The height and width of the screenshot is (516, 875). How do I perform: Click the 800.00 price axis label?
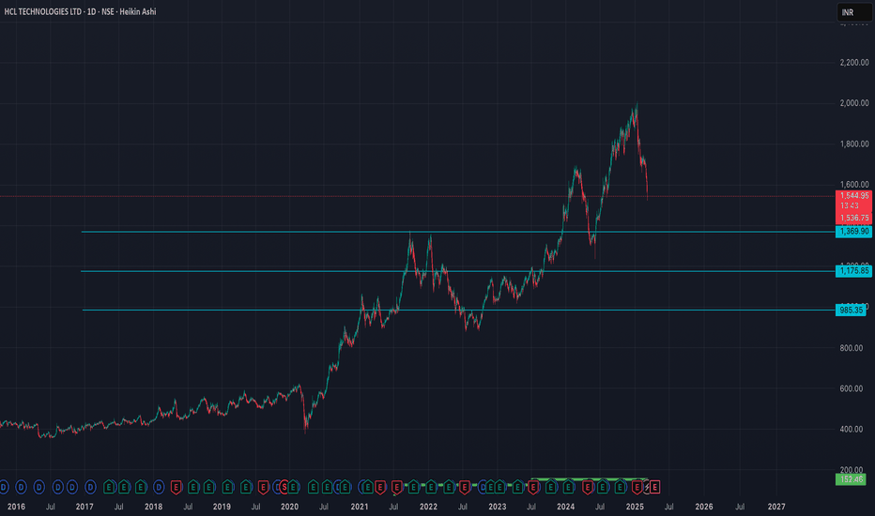pyautogui.click(x=851, y=348)
